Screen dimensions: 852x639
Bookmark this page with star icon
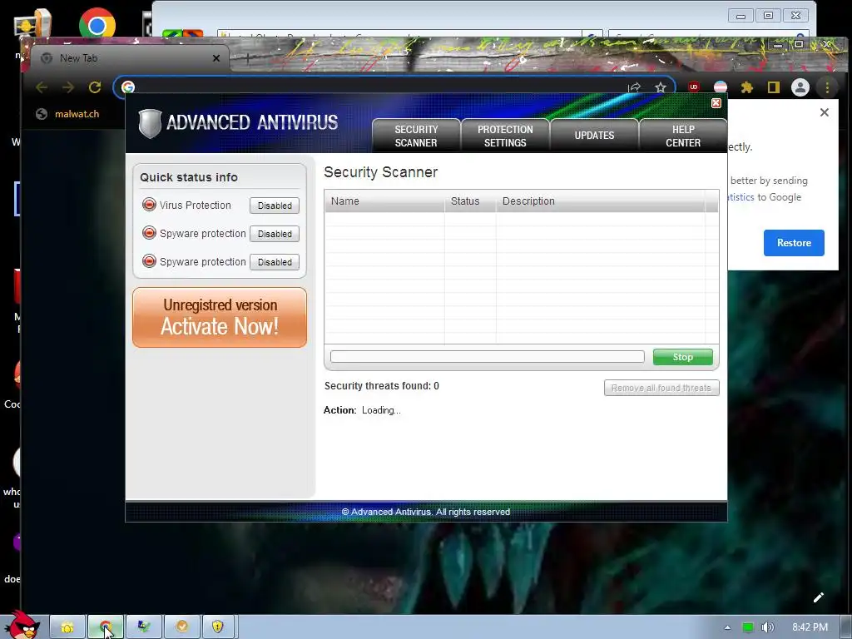tap(660, 87)
